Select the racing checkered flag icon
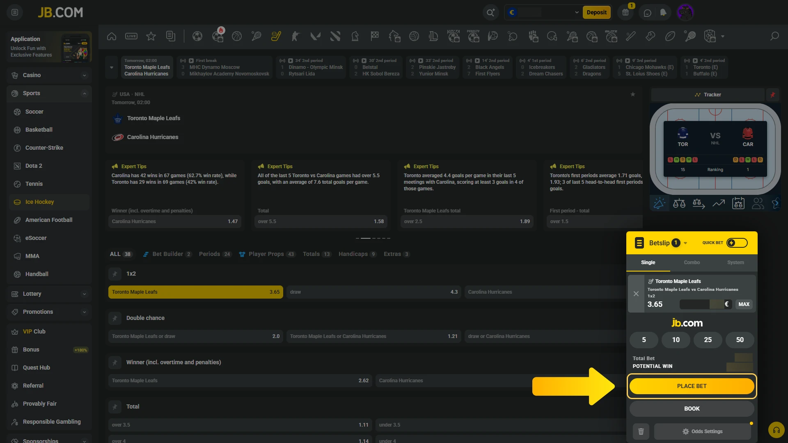This screenshot has width=788, height=443. tap(375, 36)
